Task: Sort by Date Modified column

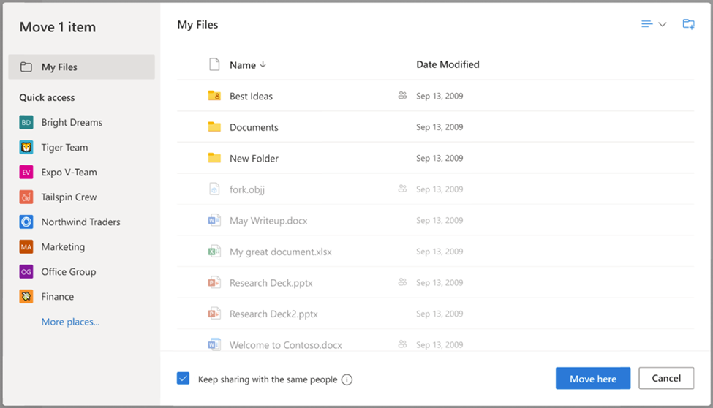Action: [x=448, y=64]
